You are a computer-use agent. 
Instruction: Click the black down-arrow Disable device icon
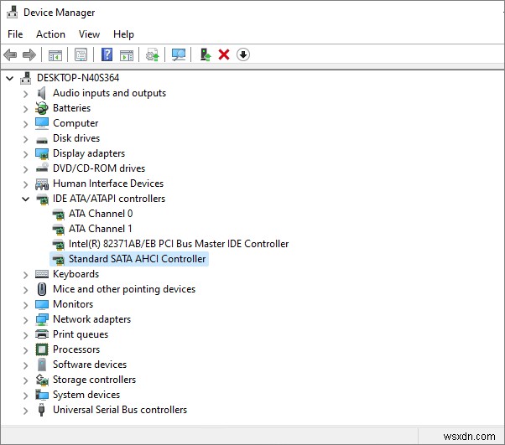[x=242, y=54]
